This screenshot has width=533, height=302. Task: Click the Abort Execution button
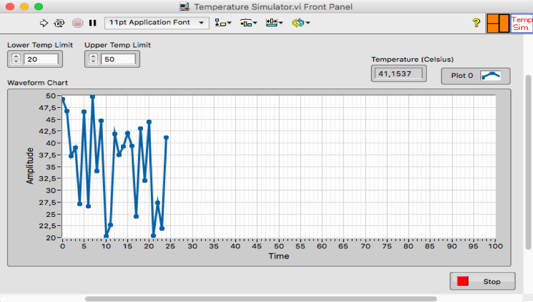pyautogui.click(x=77, y=23)
